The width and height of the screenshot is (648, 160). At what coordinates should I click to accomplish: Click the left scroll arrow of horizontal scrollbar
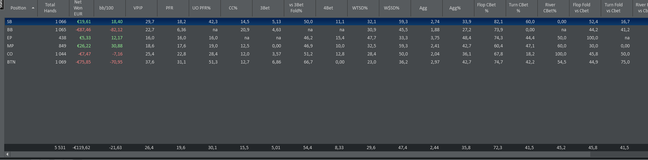click(7, 154)
